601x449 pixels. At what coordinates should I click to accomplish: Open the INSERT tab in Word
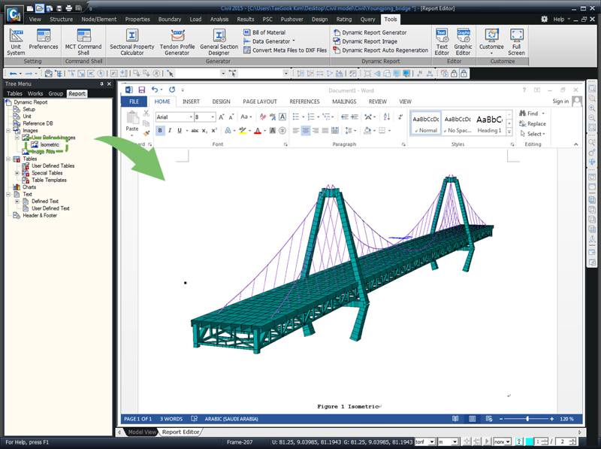coord(191,102)
